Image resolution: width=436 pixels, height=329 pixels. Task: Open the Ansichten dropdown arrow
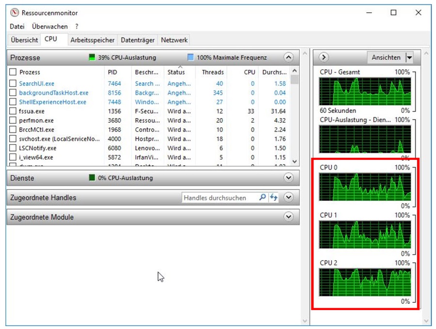pyautogui.click(x=410, y=58)
